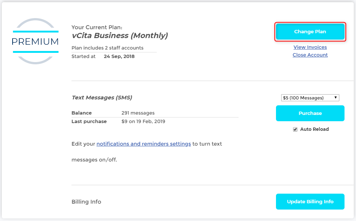The width and height of the screenshot is (356, 221).
Task: Click the dropdown arrow beside $5 (100 Messages)
Action: 336,98
